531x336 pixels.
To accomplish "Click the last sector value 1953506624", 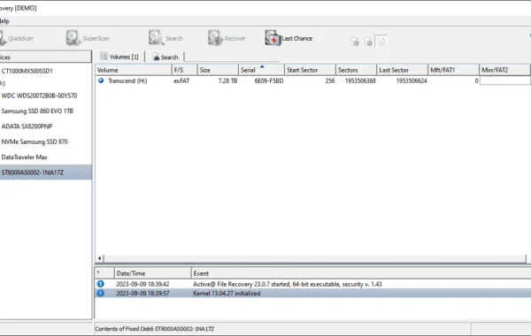I will (412, 80).
